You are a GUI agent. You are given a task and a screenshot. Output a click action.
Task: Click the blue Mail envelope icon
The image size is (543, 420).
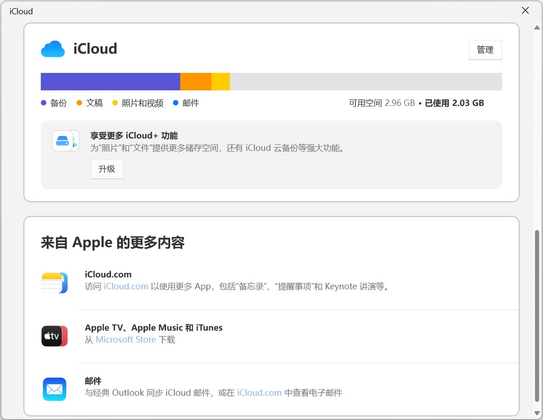point(54,388)
